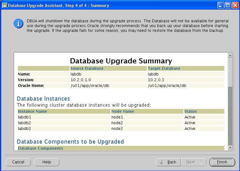Select the node2 node name cell

tap(117, 123)
